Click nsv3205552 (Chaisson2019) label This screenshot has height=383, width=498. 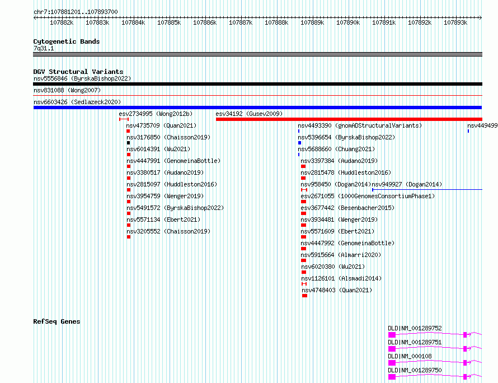coord(168,231)
